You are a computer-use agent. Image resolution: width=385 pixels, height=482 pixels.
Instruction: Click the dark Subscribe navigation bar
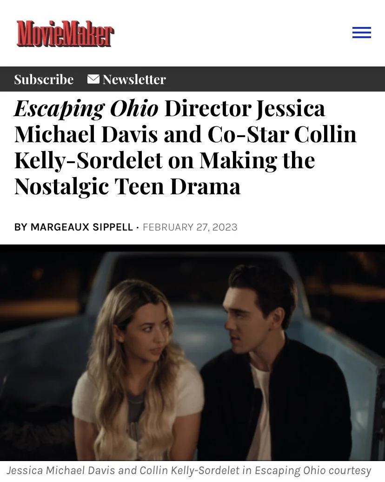pos(192,79)
